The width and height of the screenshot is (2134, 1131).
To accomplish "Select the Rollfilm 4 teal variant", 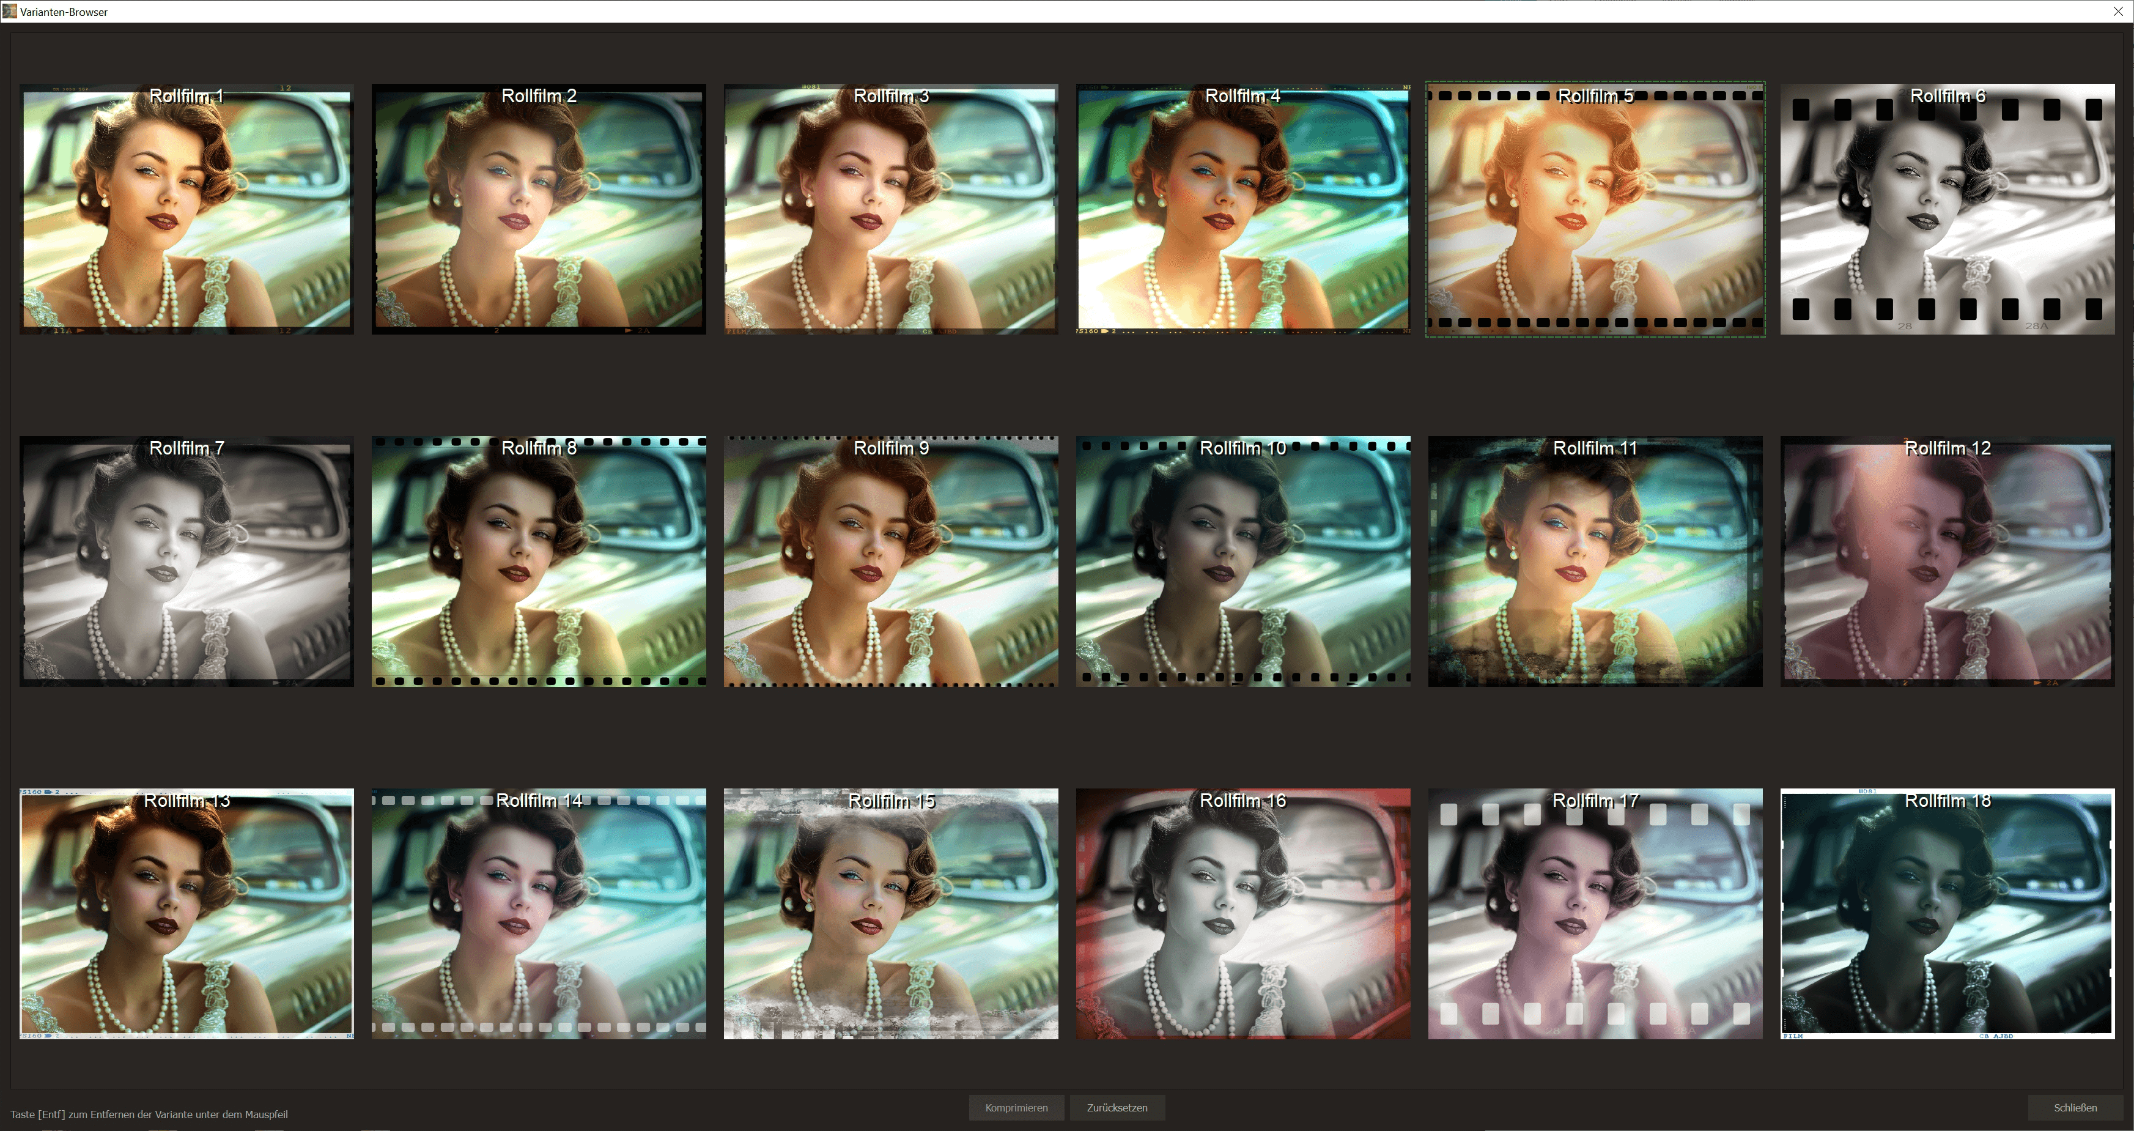I will [1242, 209].
